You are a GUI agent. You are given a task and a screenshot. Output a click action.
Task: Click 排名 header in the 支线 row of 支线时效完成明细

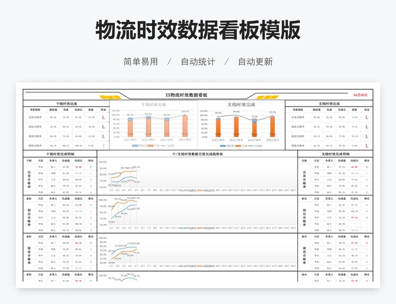click(x=367, y=161)
